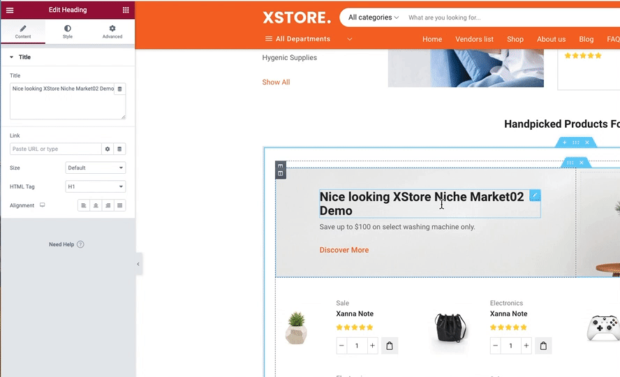Set alignment to right
620x377 pixels.
point(108,205)
